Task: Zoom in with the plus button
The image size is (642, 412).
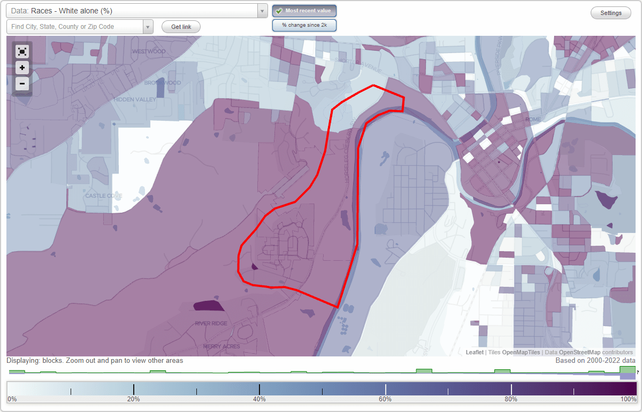Action: tap(22, 68)
